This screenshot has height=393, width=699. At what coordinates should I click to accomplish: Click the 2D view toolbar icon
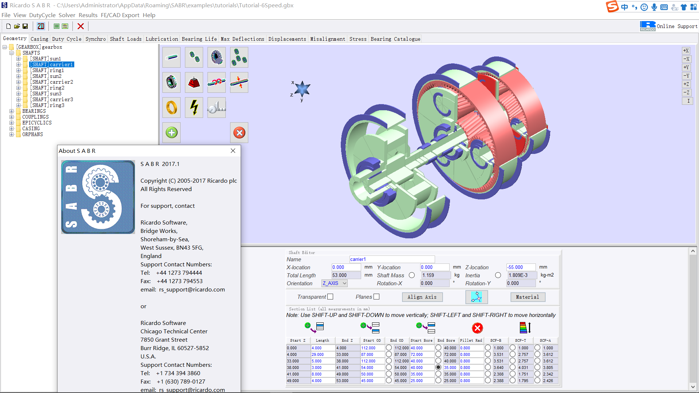click(x=41, y=26)
